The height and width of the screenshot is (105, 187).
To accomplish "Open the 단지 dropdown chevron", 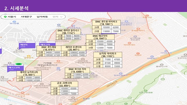I will click(x=61, y=17).
